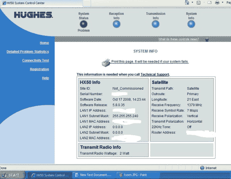Click the System Info blue indicator icon
231x179 pixels.
point(191,24)
